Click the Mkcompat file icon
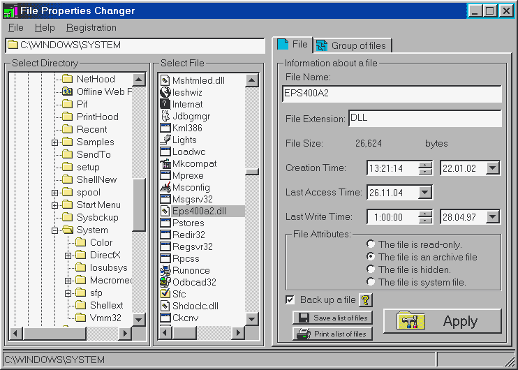This screenshot has height=370, width=518. click(x=165, y=163)
